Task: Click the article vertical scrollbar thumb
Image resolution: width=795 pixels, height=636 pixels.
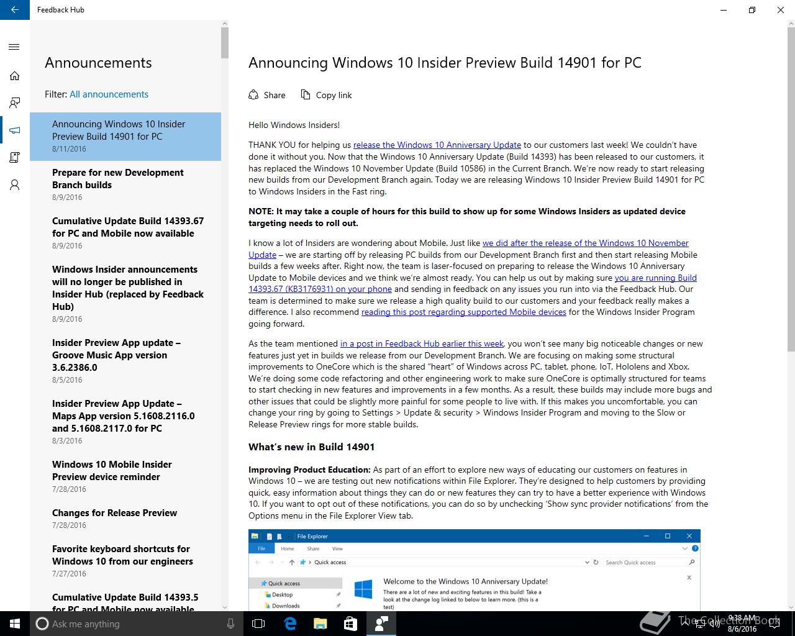Action: [791, 189]
